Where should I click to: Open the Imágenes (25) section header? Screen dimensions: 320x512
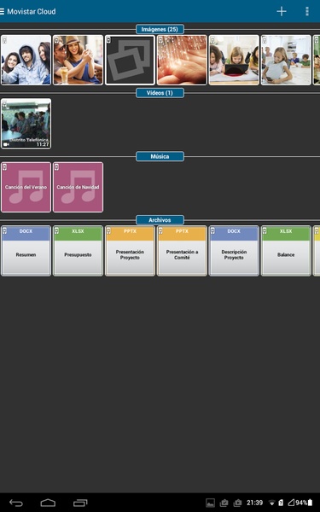click(x=160, y=29)
